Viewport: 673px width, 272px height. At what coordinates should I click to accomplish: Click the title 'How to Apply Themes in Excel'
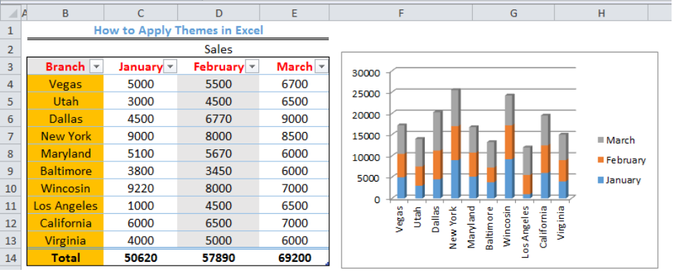click(x=178, y=30)
